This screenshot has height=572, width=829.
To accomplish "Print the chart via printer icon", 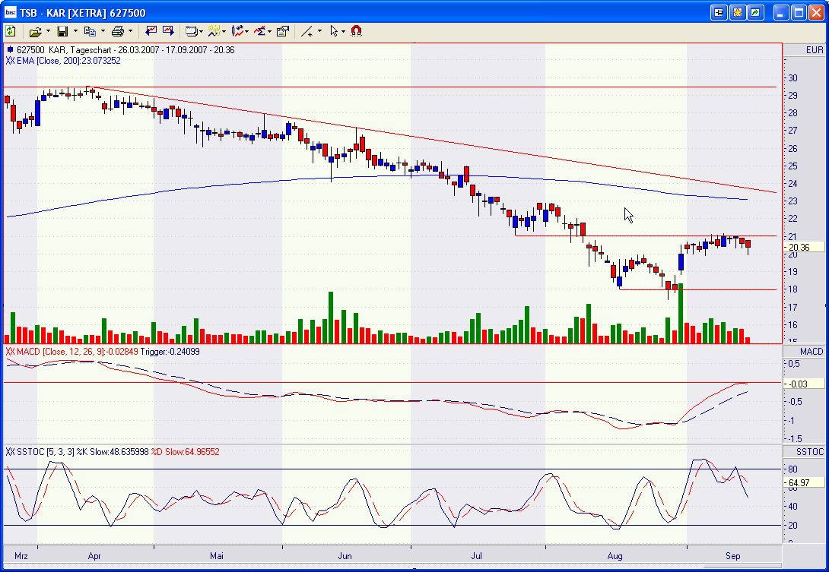I will (117, 32).
